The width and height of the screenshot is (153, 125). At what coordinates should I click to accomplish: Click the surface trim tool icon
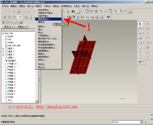(140, 57)
